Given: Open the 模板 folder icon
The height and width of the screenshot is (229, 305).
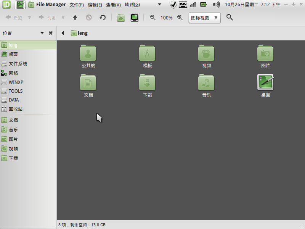Looking at the screenshot, I should (x=147, y=53).
